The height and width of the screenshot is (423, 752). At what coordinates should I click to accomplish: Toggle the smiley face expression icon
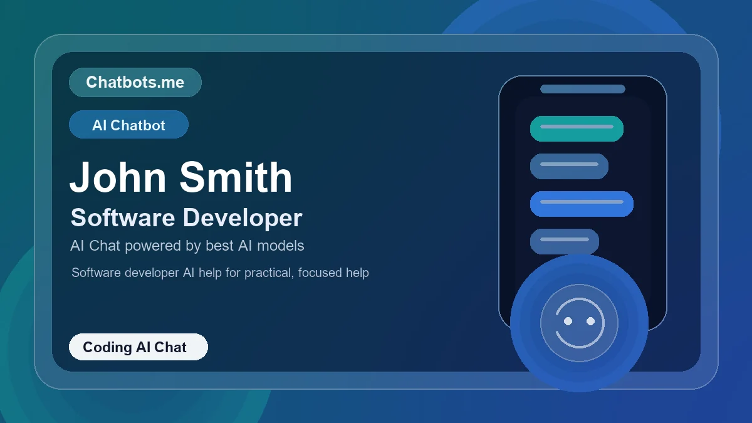pyautogui.click(x=578, y=323)
